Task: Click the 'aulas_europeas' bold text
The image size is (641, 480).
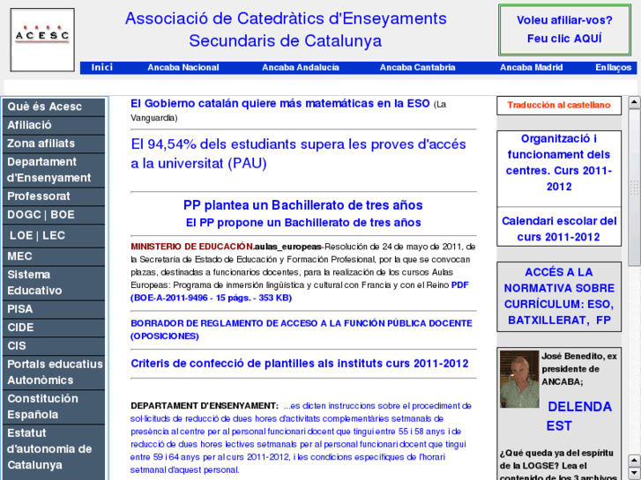Action: [287, 247]
